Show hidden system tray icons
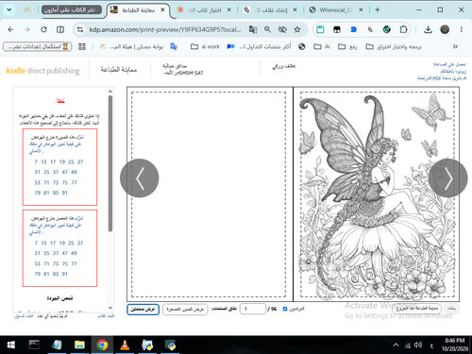Screen dimensions: 472x354 [396, 345]
